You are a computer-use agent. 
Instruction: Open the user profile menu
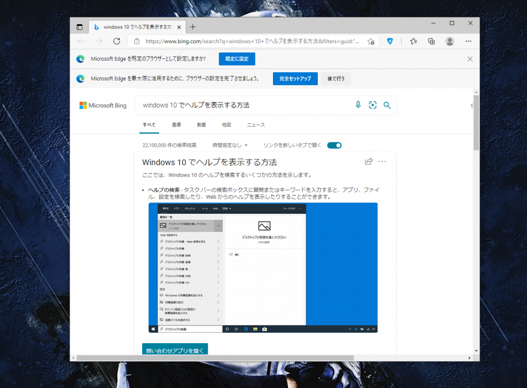(x=450, y=41)
